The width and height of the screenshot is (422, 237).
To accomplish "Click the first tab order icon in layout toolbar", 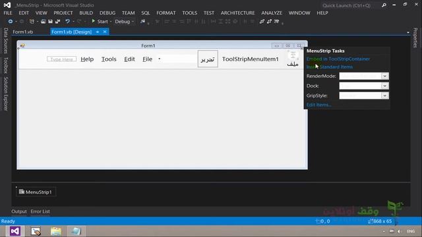I will (x=262, y=22).
